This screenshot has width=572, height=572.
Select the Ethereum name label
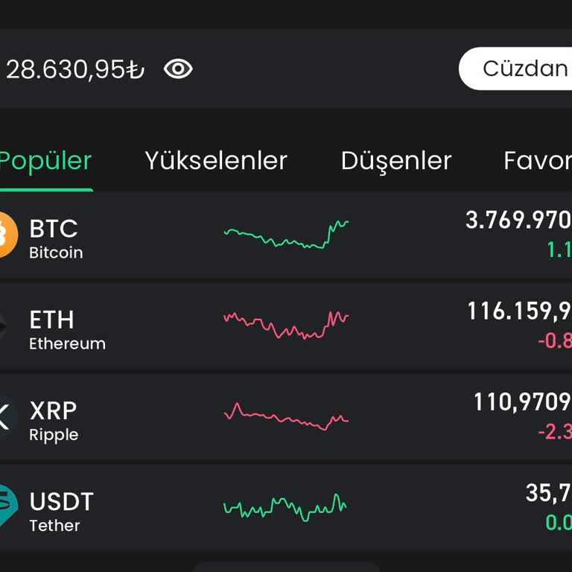pyautogui.click(x=67, y=344)
